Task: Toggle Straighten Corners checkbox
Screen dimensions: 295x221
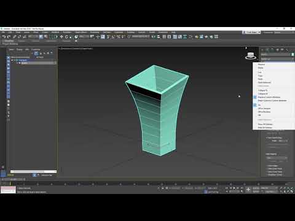Action: pos(267,175)
